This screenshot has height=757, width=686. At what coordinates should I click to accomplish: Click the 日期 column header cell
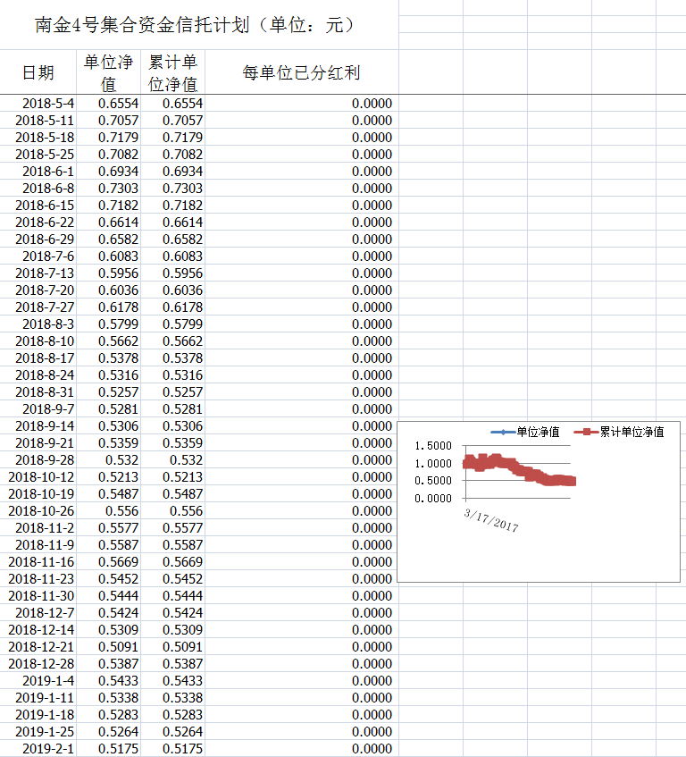click(38, 71)
